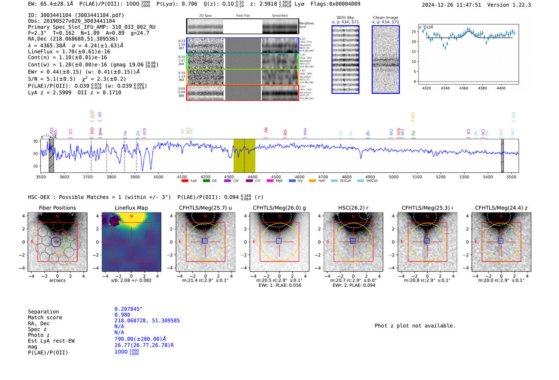Click the Match score value 0.980

122,315
